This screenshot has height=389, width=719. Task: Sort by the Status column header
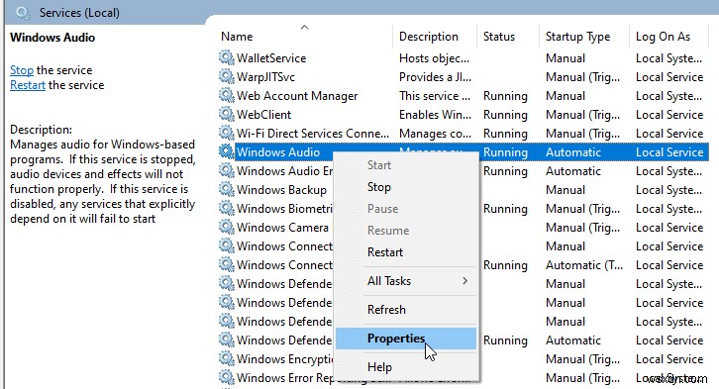pyautogui.click(x=499, y=37)
